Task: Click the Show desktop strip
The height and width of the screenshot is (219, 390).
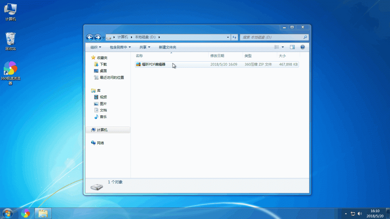Action: 388,214
